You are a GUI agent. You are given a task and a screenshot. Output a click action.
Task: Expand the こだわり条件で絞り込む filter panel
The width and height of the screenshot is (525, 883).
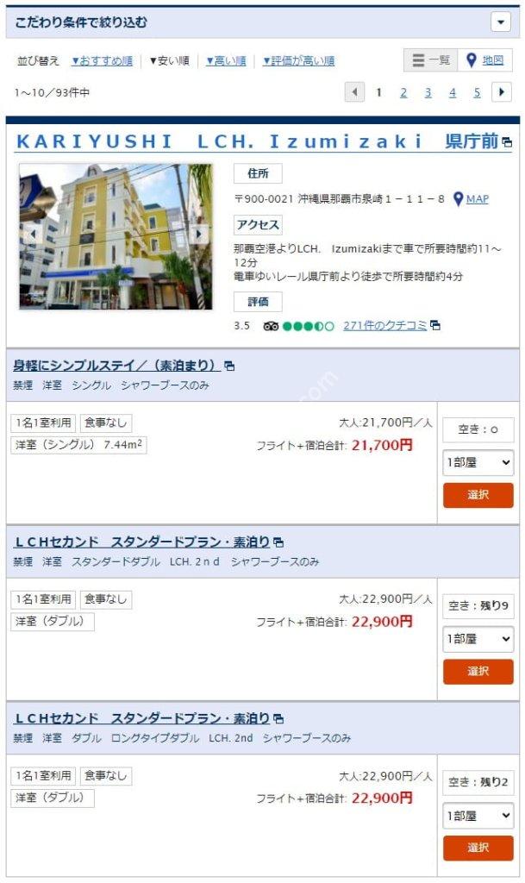(500, 22)
